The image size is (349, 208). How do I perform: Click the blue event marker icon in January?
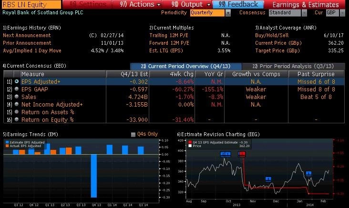pyautogui.click(x=308, y=173)
